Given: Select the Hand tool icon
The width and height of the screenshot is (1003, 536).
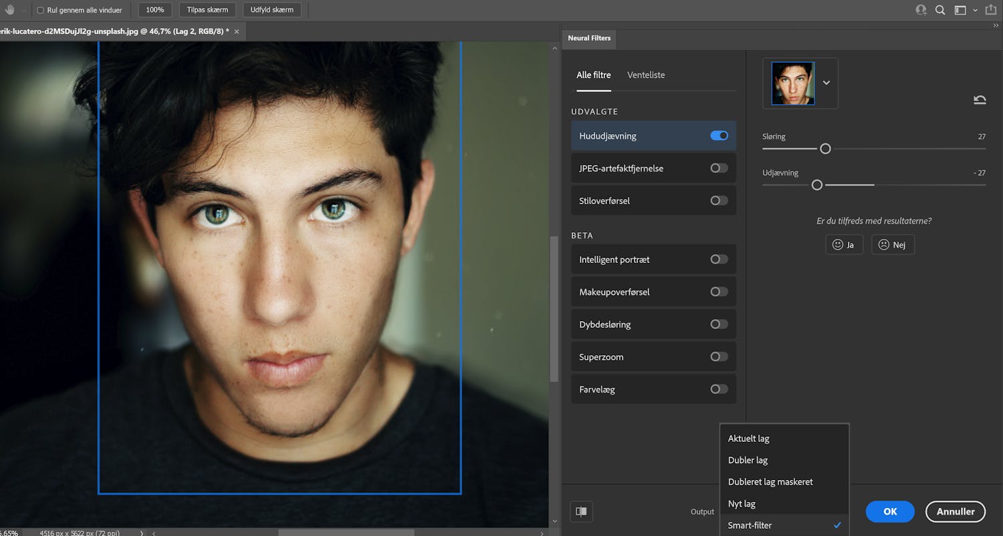Looking at the screenshot, I should 10,10.
